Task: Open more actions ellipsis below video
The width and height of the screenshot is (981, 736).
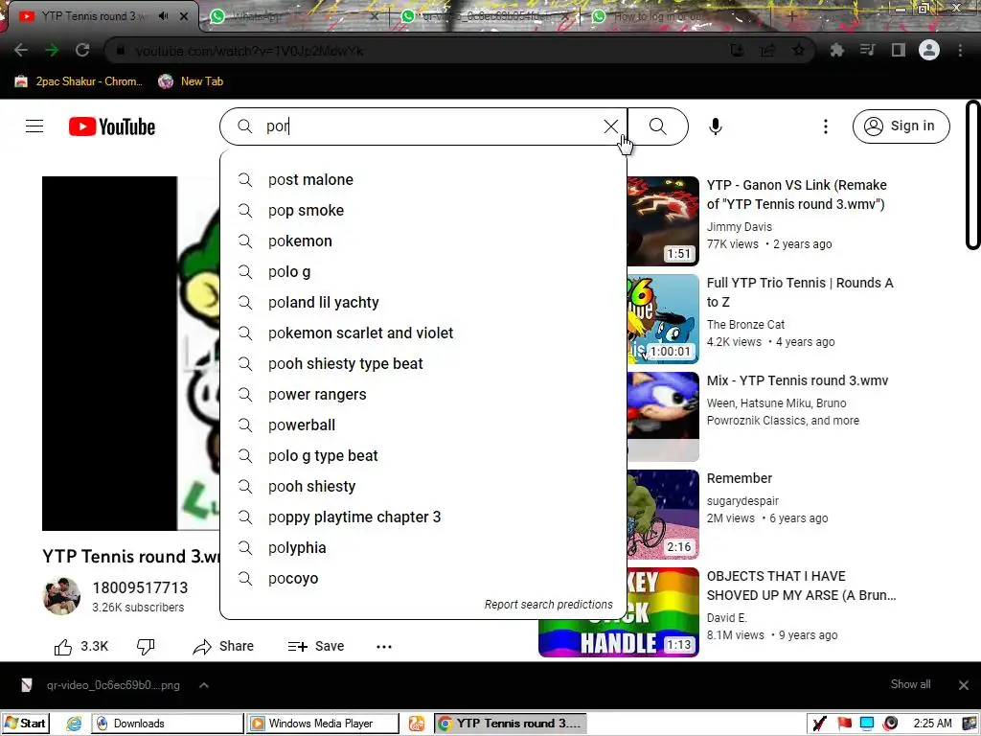Action: [x=384, y=647]
